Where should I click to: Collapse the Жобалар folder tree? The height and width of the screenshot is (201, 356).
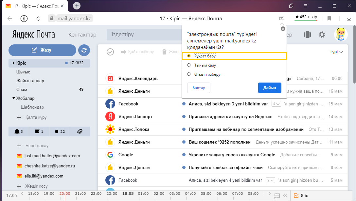pyautogui.click(x=14, y=98)
